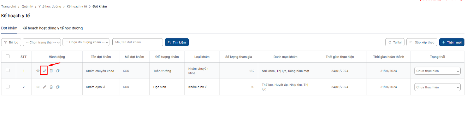Select the checkbox for row 2
This screenshot has height=121, width=467.
click(x=8, y=87)
